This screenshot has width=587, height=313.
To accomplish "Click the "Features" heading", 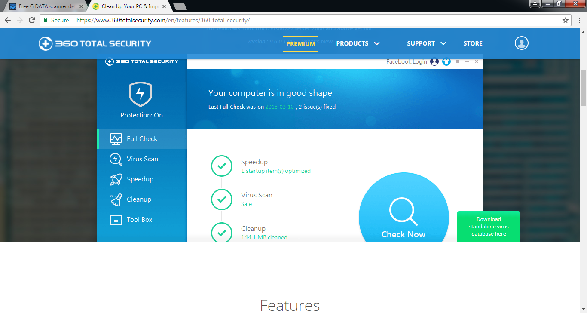I will point(290,305).
